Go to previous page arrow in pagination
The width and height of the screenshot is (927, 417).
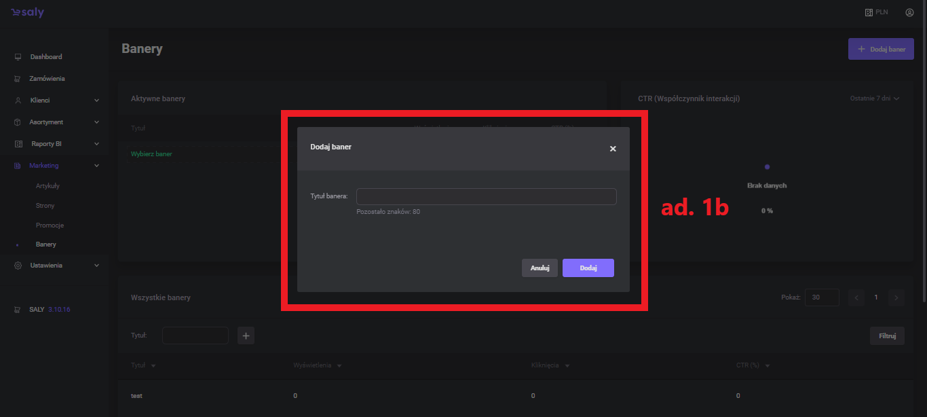coord(856,297)
